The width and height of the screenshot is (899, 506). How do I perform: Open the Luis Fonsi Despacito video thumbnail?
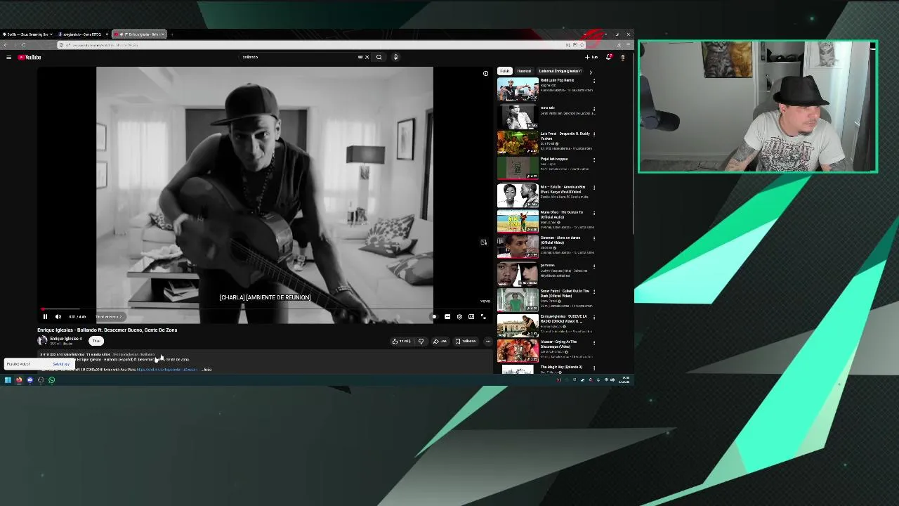(518, 143)
